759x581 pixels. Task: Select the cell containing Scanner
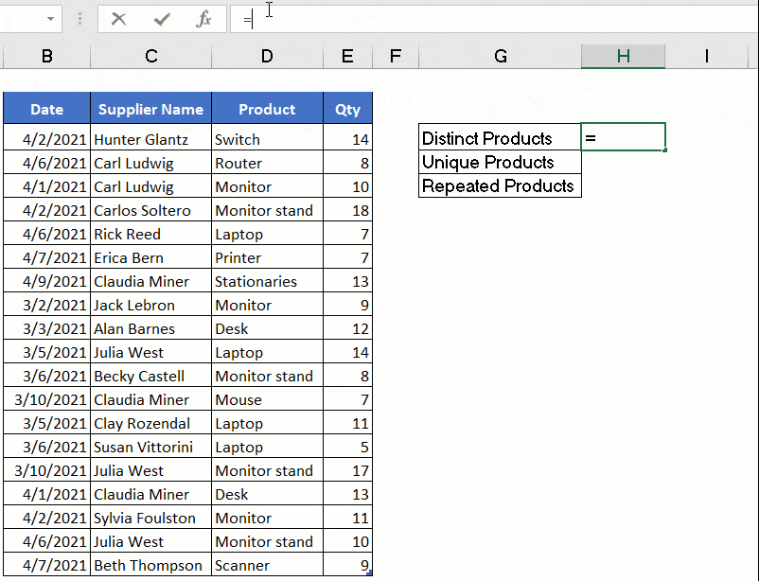tap(266, 565)
